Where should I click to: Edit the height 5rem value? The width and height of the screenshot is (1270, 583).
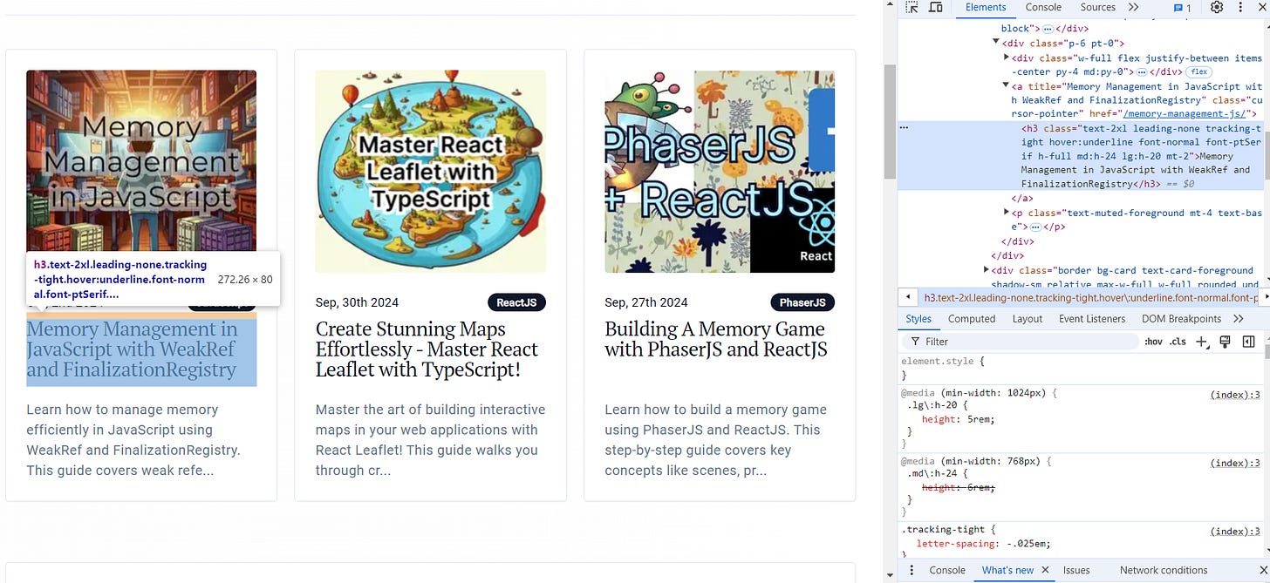[x=980, y=419]
